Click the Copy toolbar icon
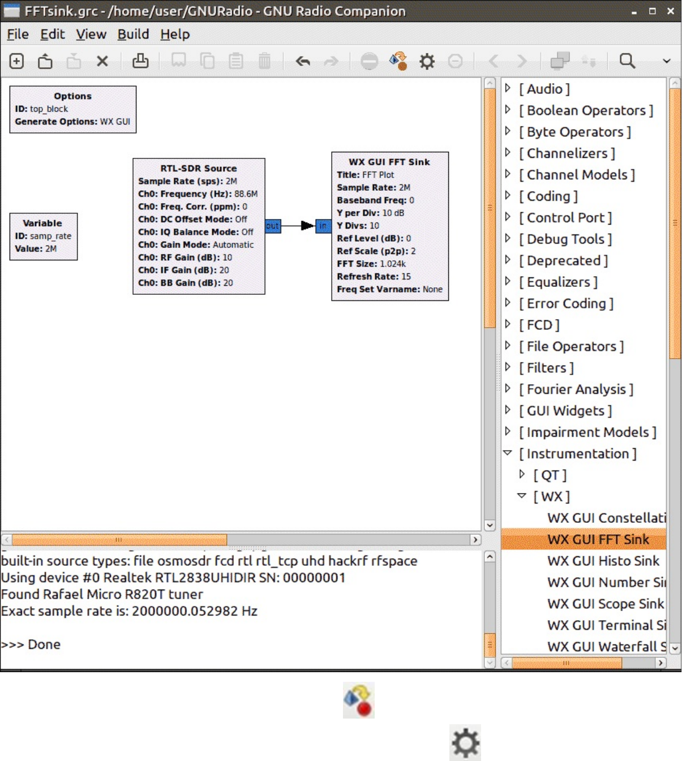The height and width of the screenshot is (761, 682). 208,61
